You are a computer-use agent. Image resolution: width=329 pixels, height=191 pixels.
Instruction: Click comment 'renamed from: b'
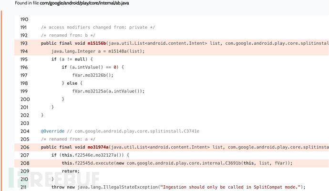68,35
